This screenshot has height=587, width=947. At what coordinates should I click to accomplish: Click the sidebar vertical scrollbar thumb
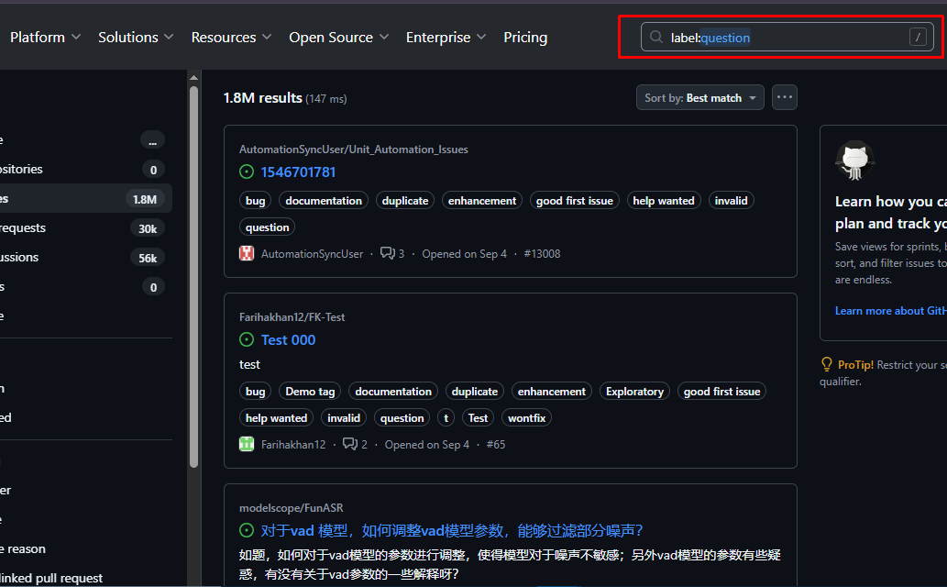[193, 277]
